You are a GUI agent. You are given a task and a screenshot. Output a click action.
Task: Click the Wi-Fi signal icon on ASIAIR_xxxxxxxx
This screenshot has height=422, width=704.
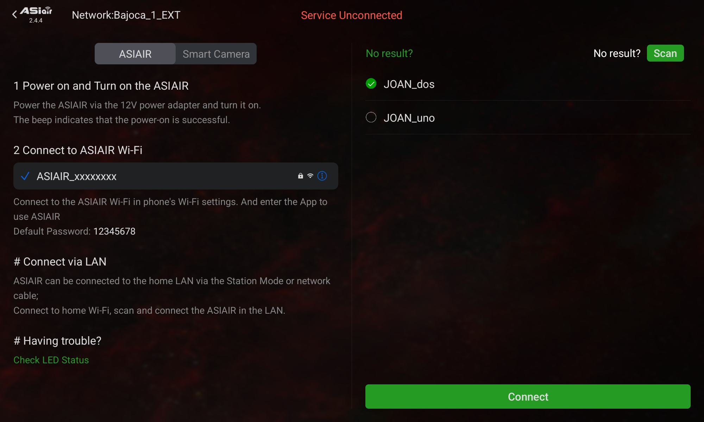310,176
